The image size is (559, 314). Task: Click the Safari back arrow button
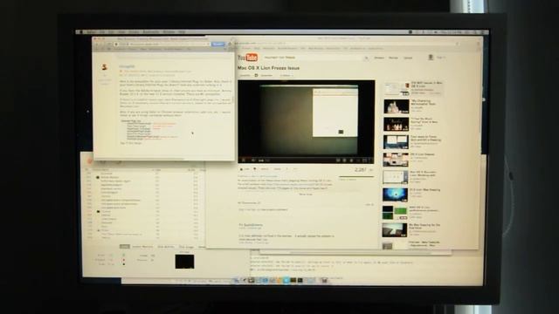[x=98, y=44]
